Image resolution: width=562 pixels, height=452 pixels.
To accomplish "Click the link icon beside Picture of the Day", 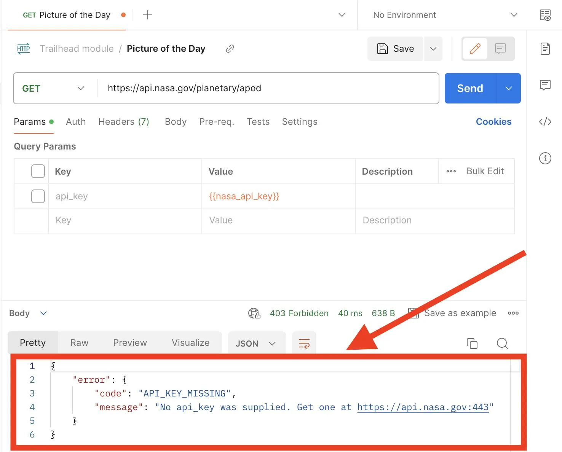I will point(229,49).
